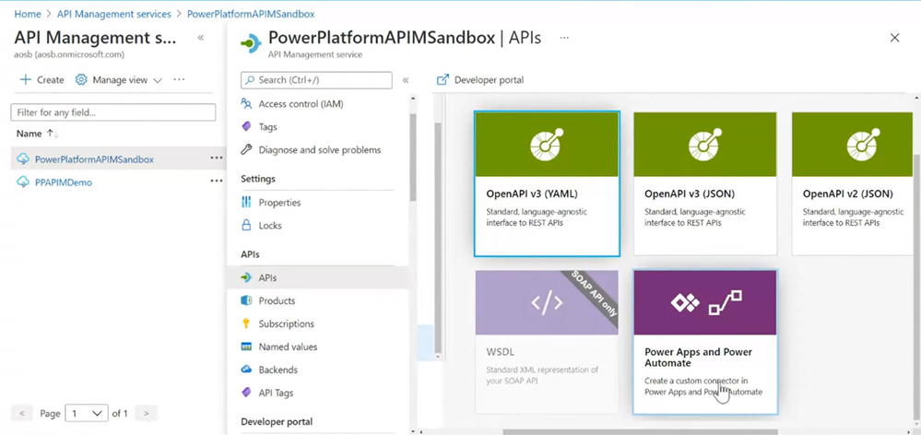
Task: Open context menu ellipsis for PPAPIMDemo
Action: pos(216,181)
